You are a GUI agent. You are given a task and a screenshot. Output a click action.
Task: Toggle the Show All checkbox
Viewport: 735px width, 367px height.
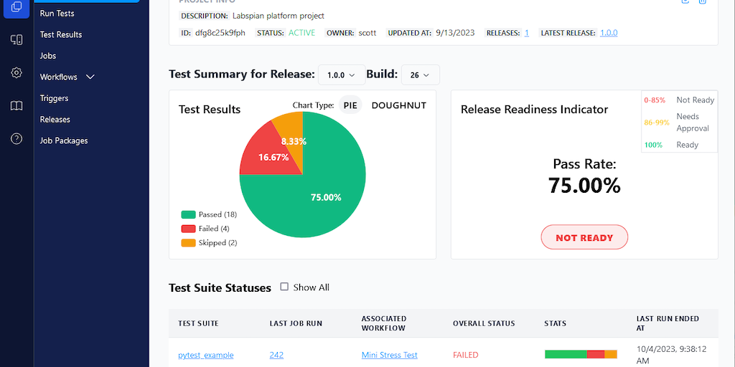(284, 287)
